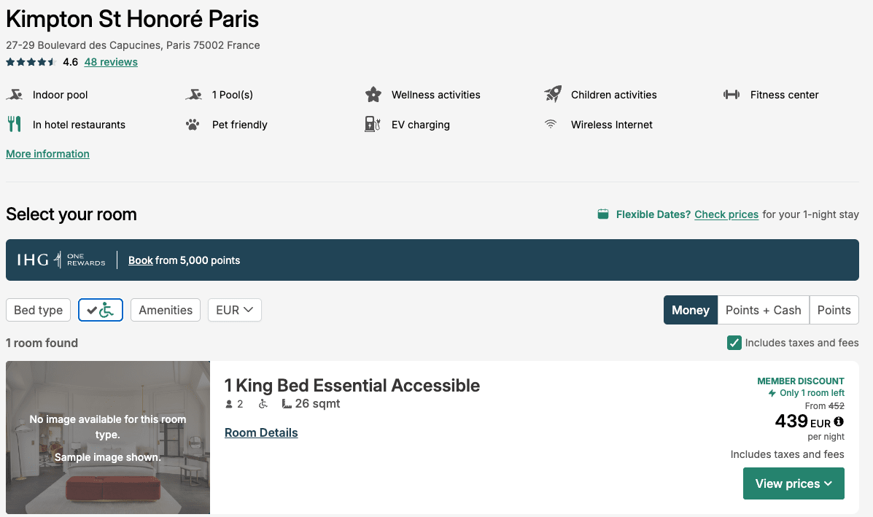Viewport: 873px width, 517px height.
Task: Click the price info icon beside 439 EUR
Action: tap(839, 421)
